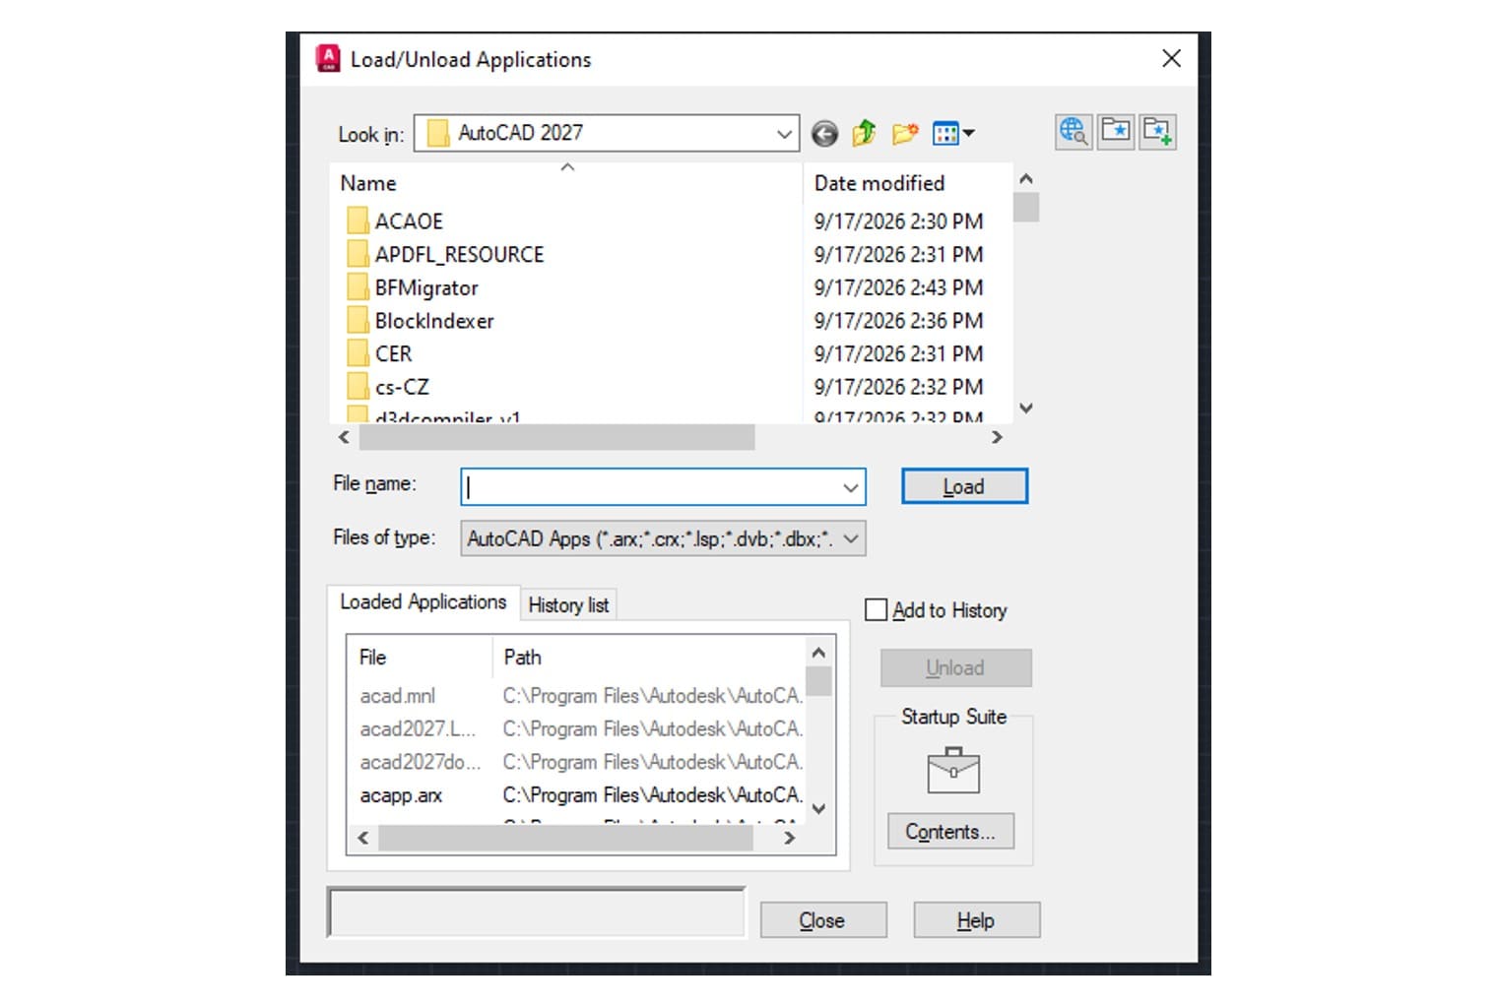Select the cs-CZ folder
The image size is (1497, 1007).
tap(388, 387)
